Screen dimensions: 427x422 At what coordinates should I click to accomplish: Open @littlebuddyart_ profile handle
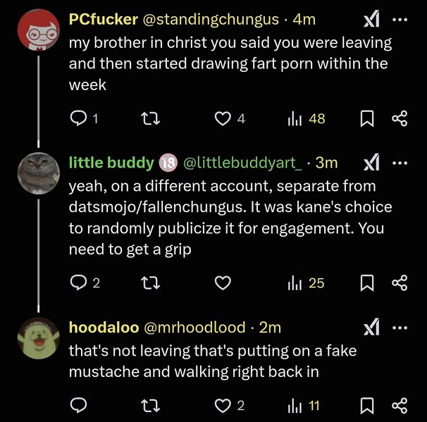[x=242, y=163]
